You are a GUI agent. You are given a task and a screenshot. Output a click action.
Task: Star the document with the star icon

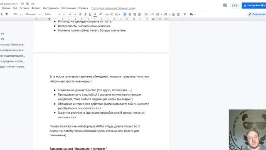point(22,4)
